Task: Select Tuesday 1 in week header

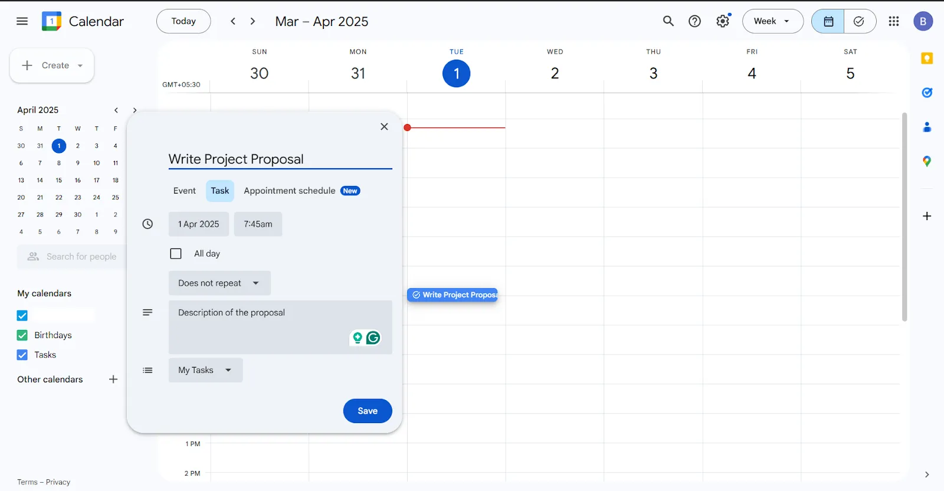Action: [457, 73]
